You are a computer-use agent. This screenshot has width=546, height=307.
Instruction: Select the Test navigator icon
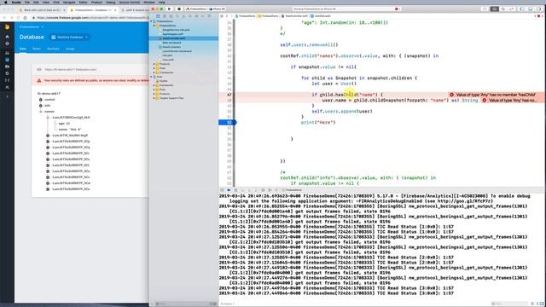pos(190,16)
